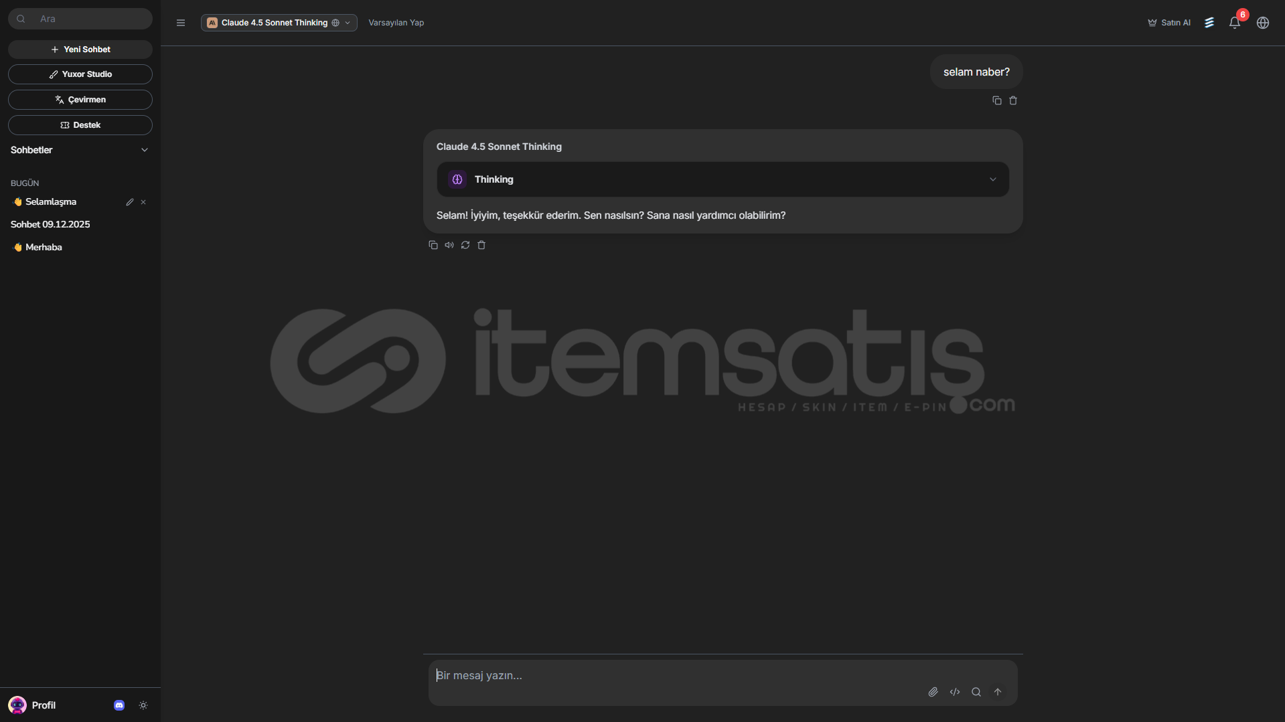
Task: Click the paperclip attachment icon
Action: click(x=933, y=692)
